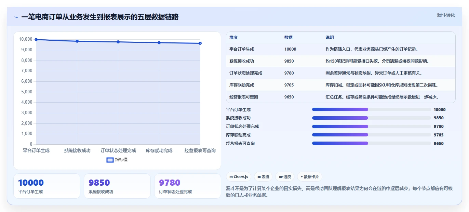Click 库存联动完成 in the table's 维度 column
Viewport: 469px width, 212px height.
[242, 85]
